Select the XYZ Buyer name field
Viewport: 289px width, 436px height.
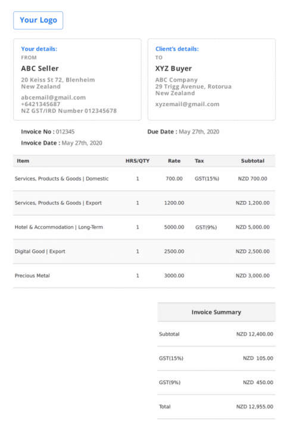(173, 69)
